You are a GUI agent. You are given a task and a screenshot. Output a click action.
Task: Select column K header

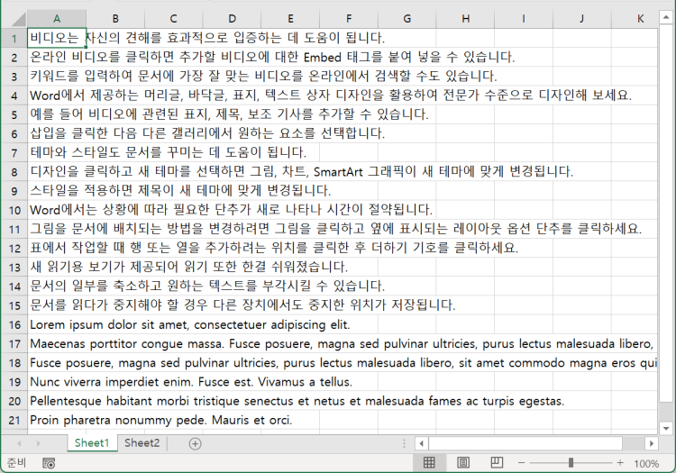pyautogui.click(x=635, y=19)
